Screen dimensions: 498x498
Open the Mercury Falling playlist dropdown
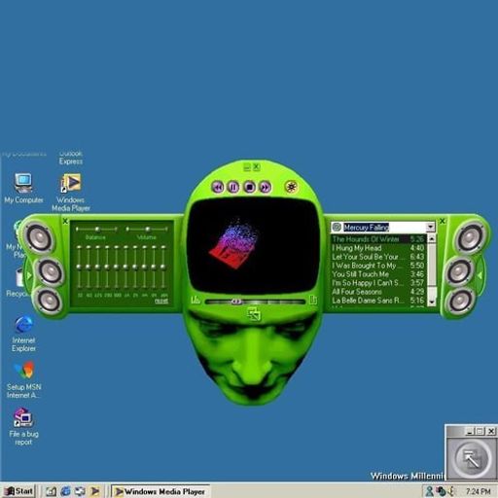[431, 227]
